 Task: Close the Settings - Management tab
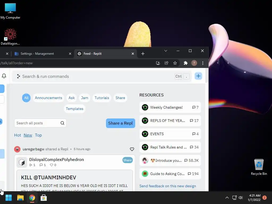[70, 54]
